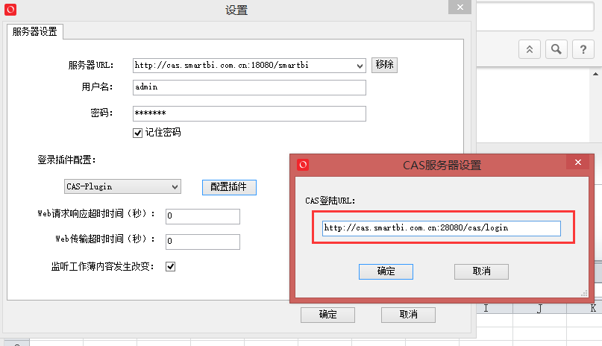
Task: Click the scroll-up arrow in background panel
Action: pos(595,74)
